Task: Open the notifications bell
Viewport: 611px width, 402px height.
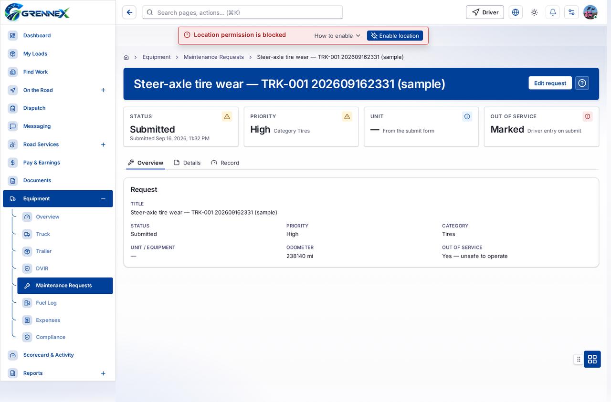Action: (x=553, y=12)
